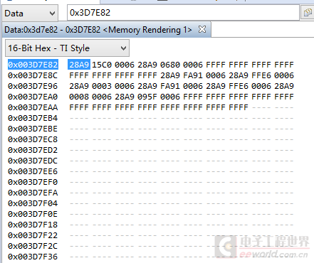Select the 0008 value in row 0x003D7EA0
This screenshot has height=263, width=314.
[79, 97]
